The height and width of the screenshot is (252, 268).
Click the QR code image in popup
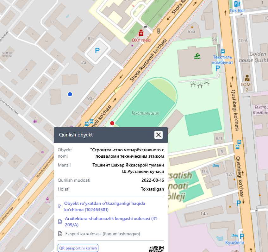click(156, 249)
